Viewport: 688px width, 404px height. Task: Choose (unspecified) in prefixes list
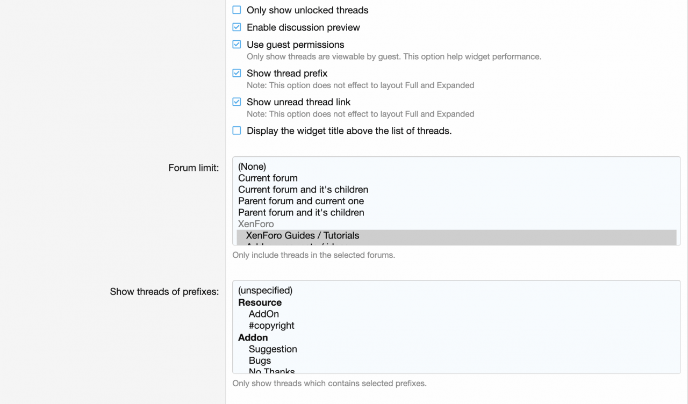[x=266, y=291]
